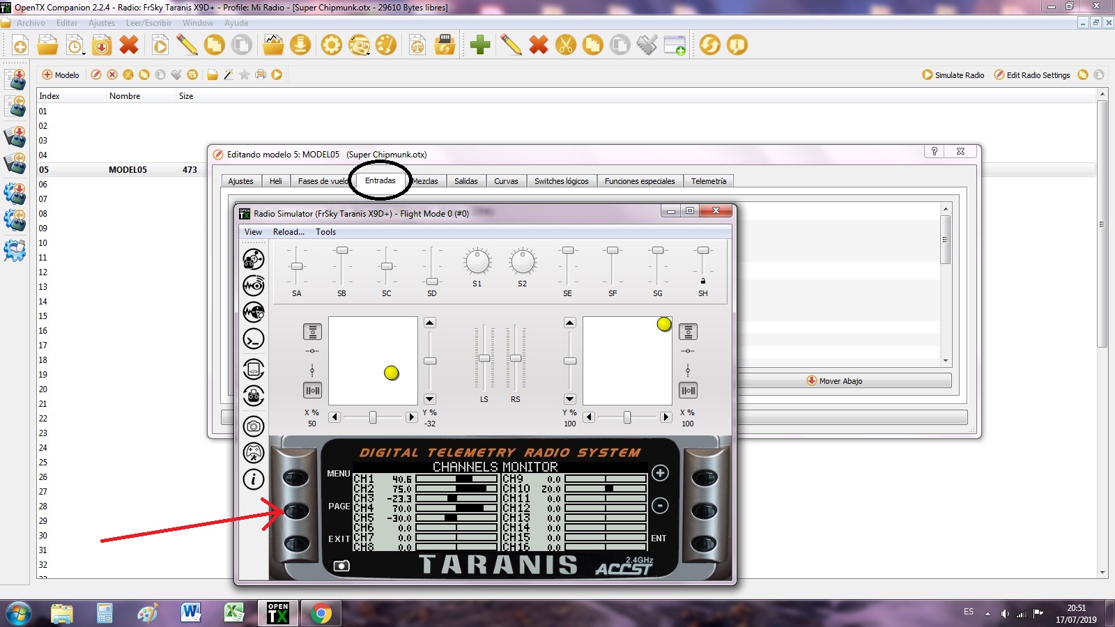Click the right stick X right arrow
The height and width of the screenshot is (627, 1115).
pos(666,417)
